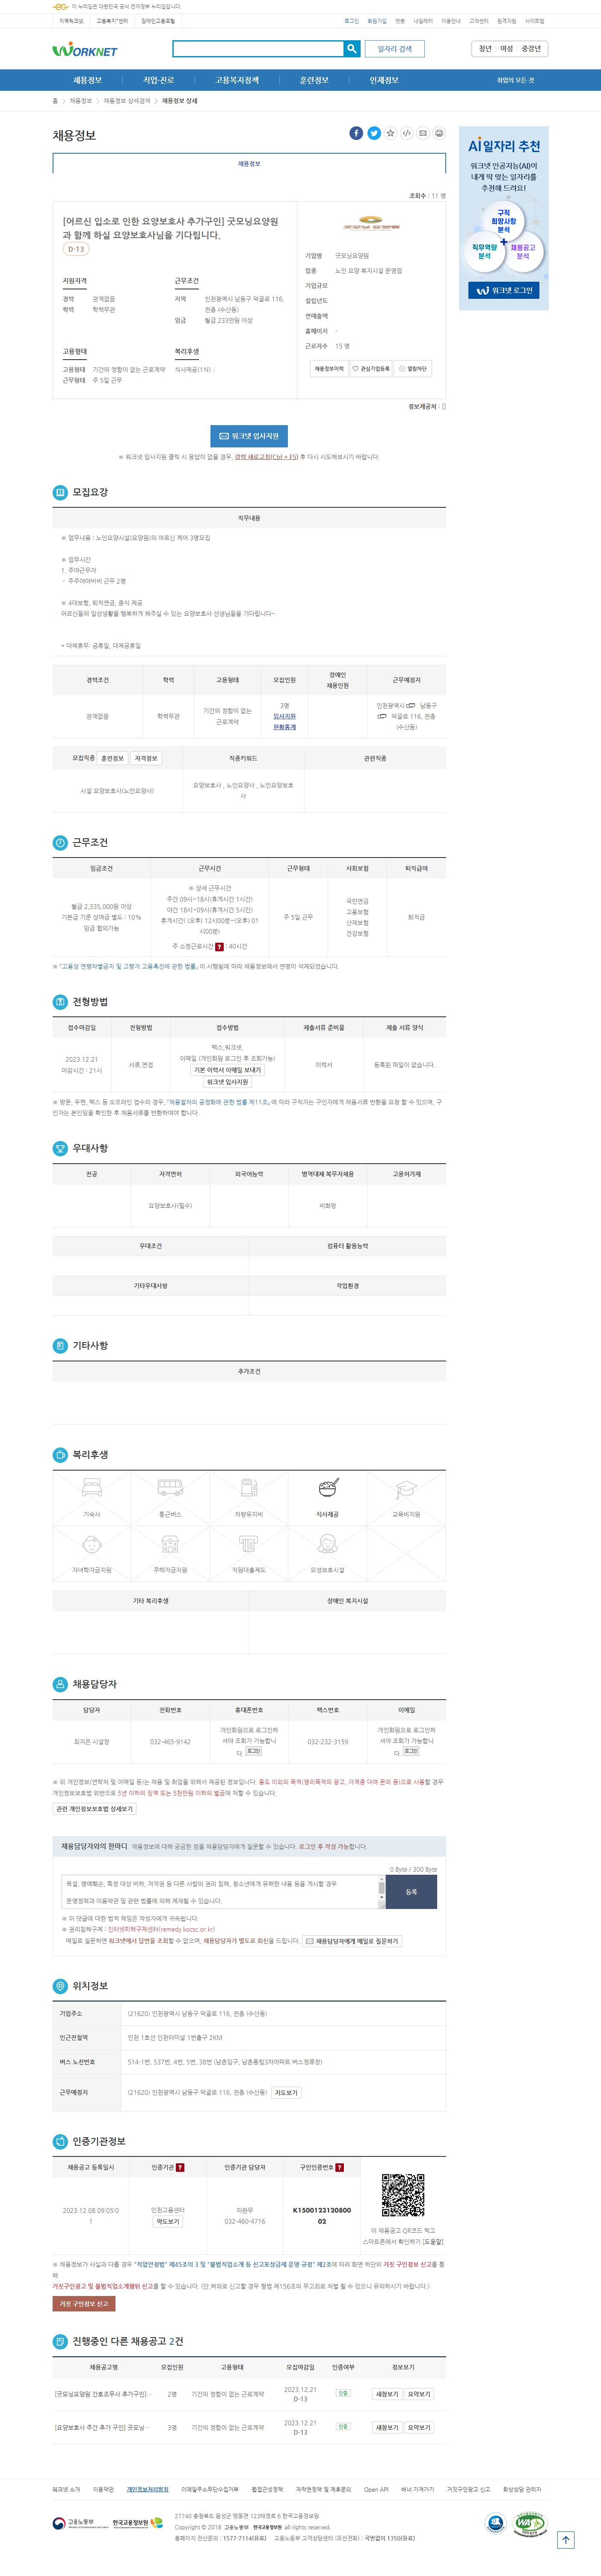Screen dimensions: 601x2576
Task: Open the 고용복지+센터 top dropdown
Action: [x=112, y=21]
